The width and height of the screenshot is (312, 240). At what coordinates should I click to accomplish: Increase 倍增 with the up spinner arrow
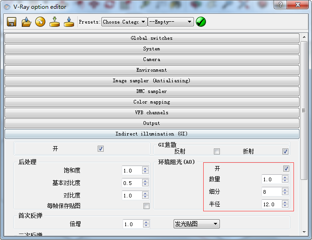click(x=146, y=222)
